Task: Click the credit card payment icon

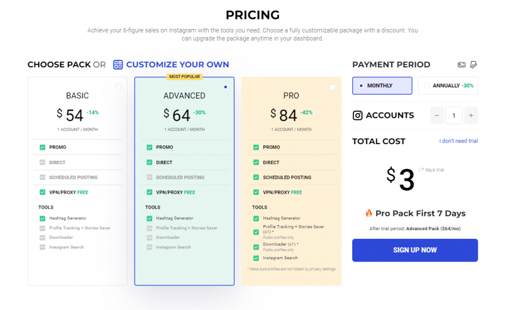Action: 462,65
